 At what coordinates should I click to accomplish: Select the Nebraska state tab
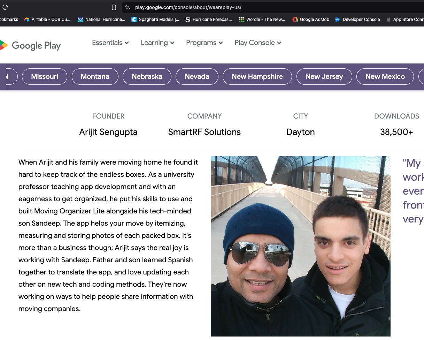click(x=147, y=76)
